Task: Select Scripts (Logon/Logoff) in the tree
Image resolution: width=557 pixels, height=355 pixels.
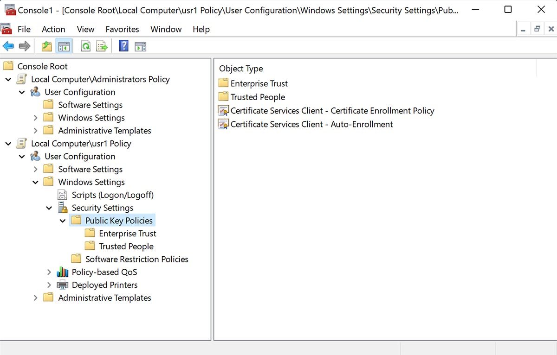Action: (112, 195)
